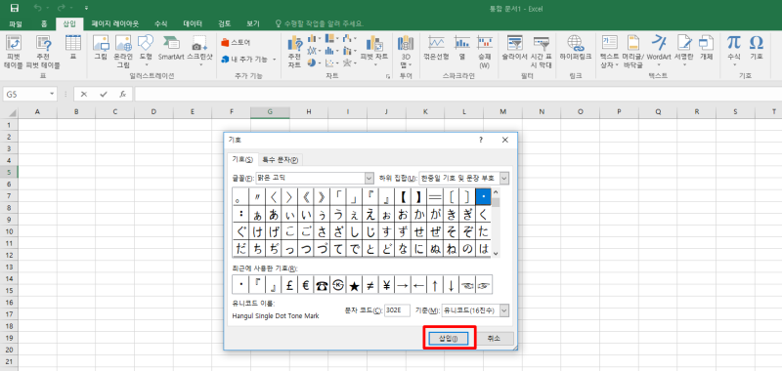
Task: Open Special Characters (특수 문자) dialog tab
Action: pos(281,160)
